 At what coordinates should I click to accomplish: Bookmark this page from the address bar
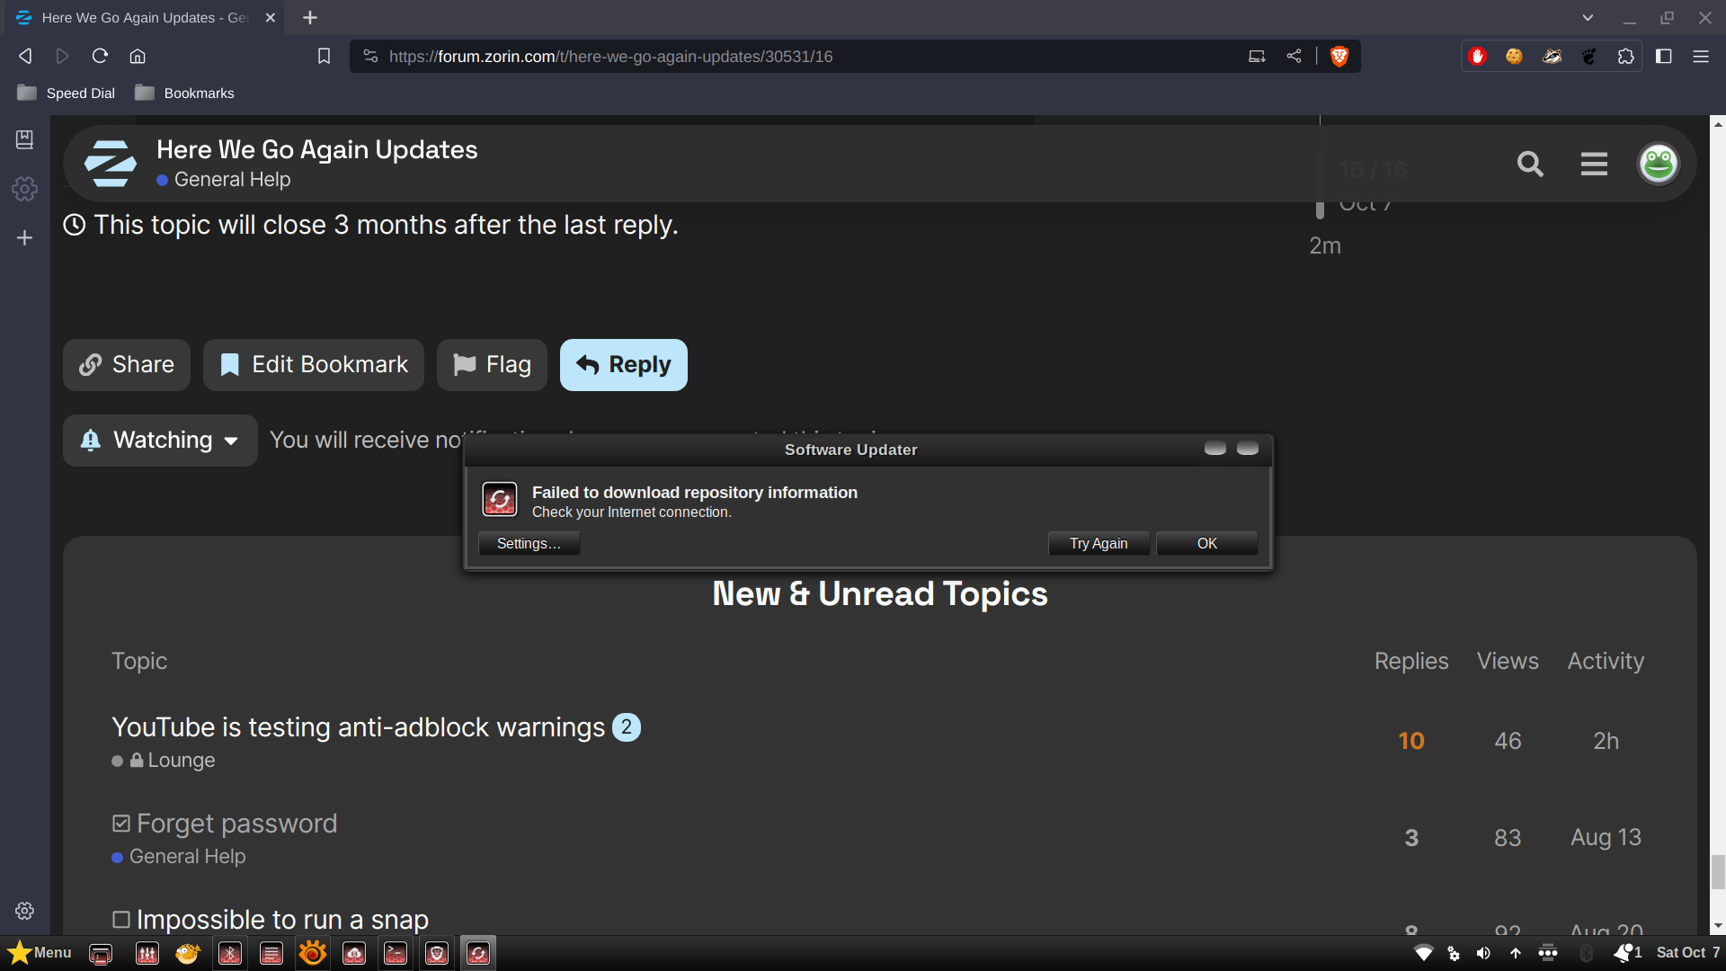[325, 56]
